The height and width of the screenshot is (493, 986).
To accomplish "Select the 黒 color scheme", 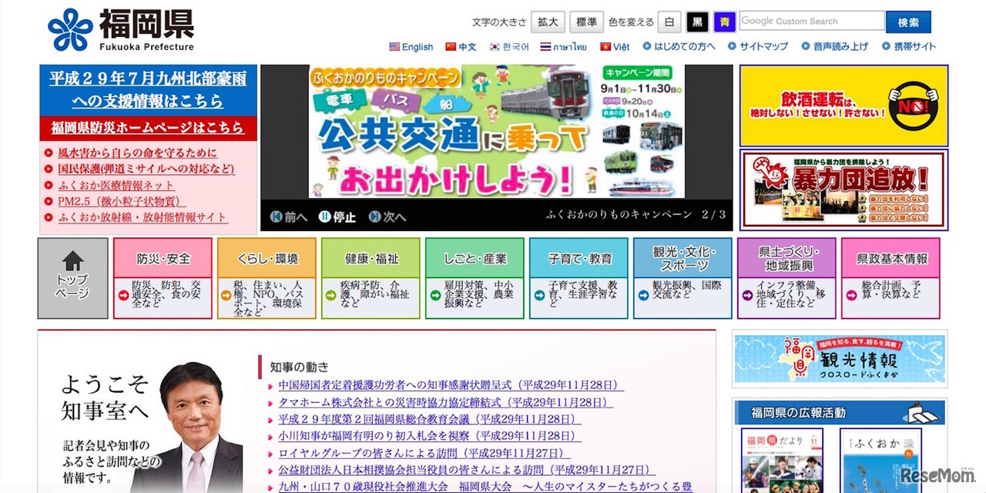I will (x=697, y=22).
